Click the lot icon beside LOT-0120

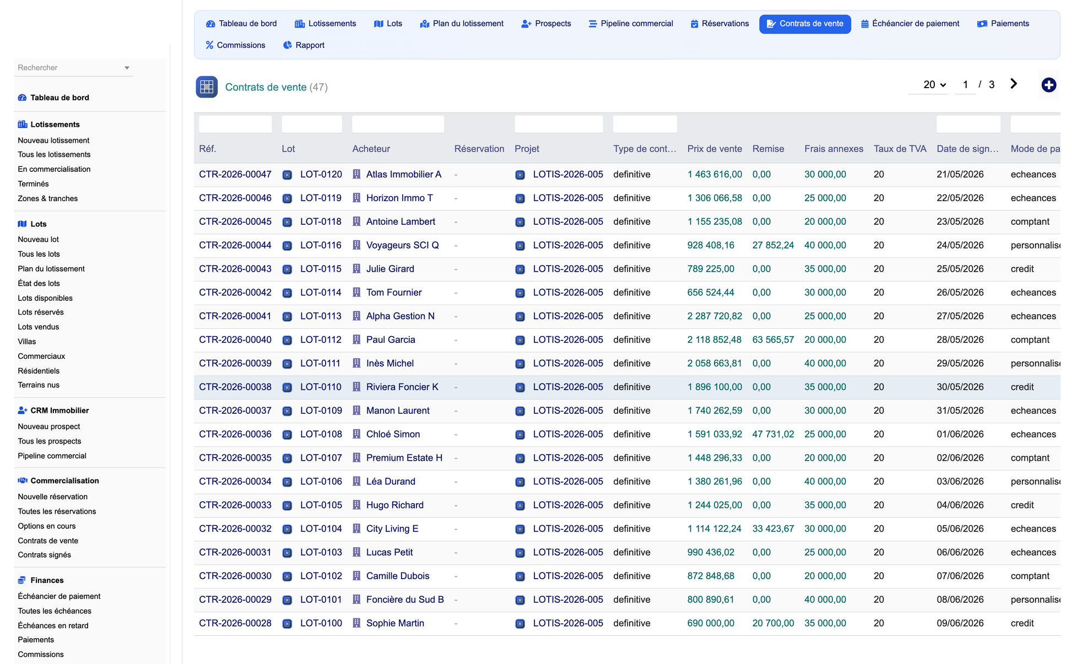click(287, 175)
